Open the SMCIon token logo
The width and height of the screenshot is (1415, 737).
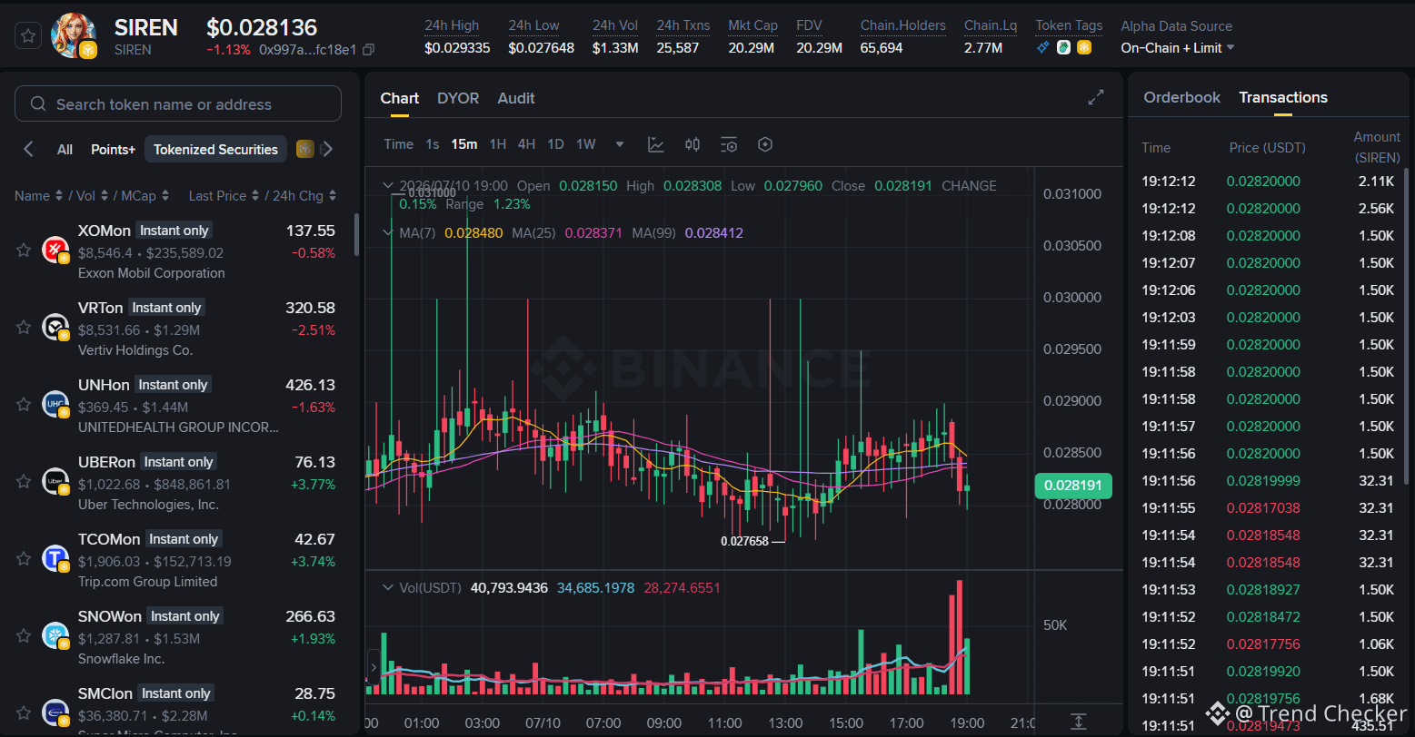[55, 712]
